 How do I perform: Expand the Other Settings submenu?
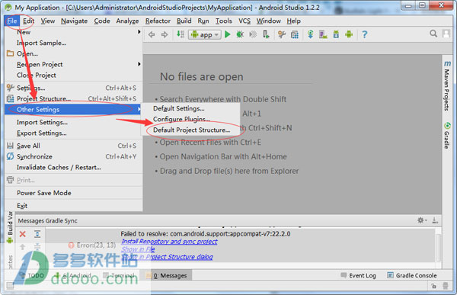coord(73,110)
